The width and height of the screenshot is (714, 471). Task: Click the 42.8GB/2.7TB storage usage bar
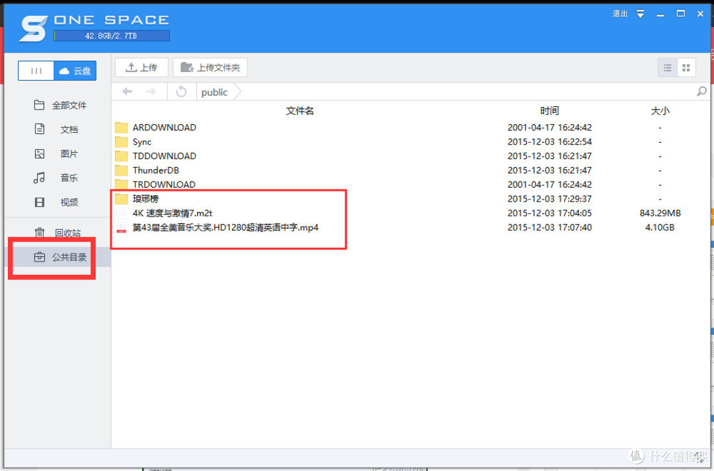click(x=112, y=36)
